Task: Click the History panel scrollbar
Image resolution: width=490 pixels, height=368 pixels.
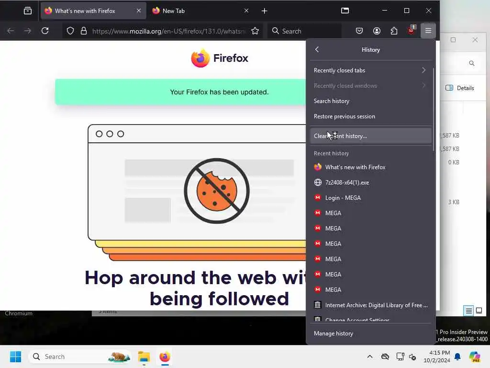Action: (434, 110)
